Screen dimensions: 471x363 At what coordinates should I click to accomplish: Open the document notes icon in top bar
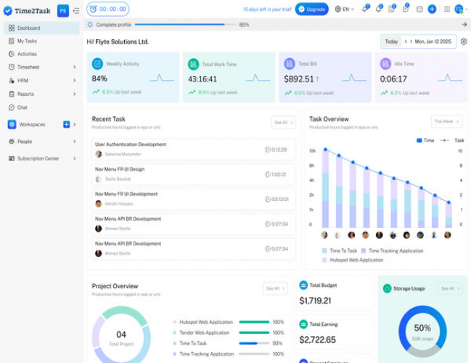[x=392, y=9]
